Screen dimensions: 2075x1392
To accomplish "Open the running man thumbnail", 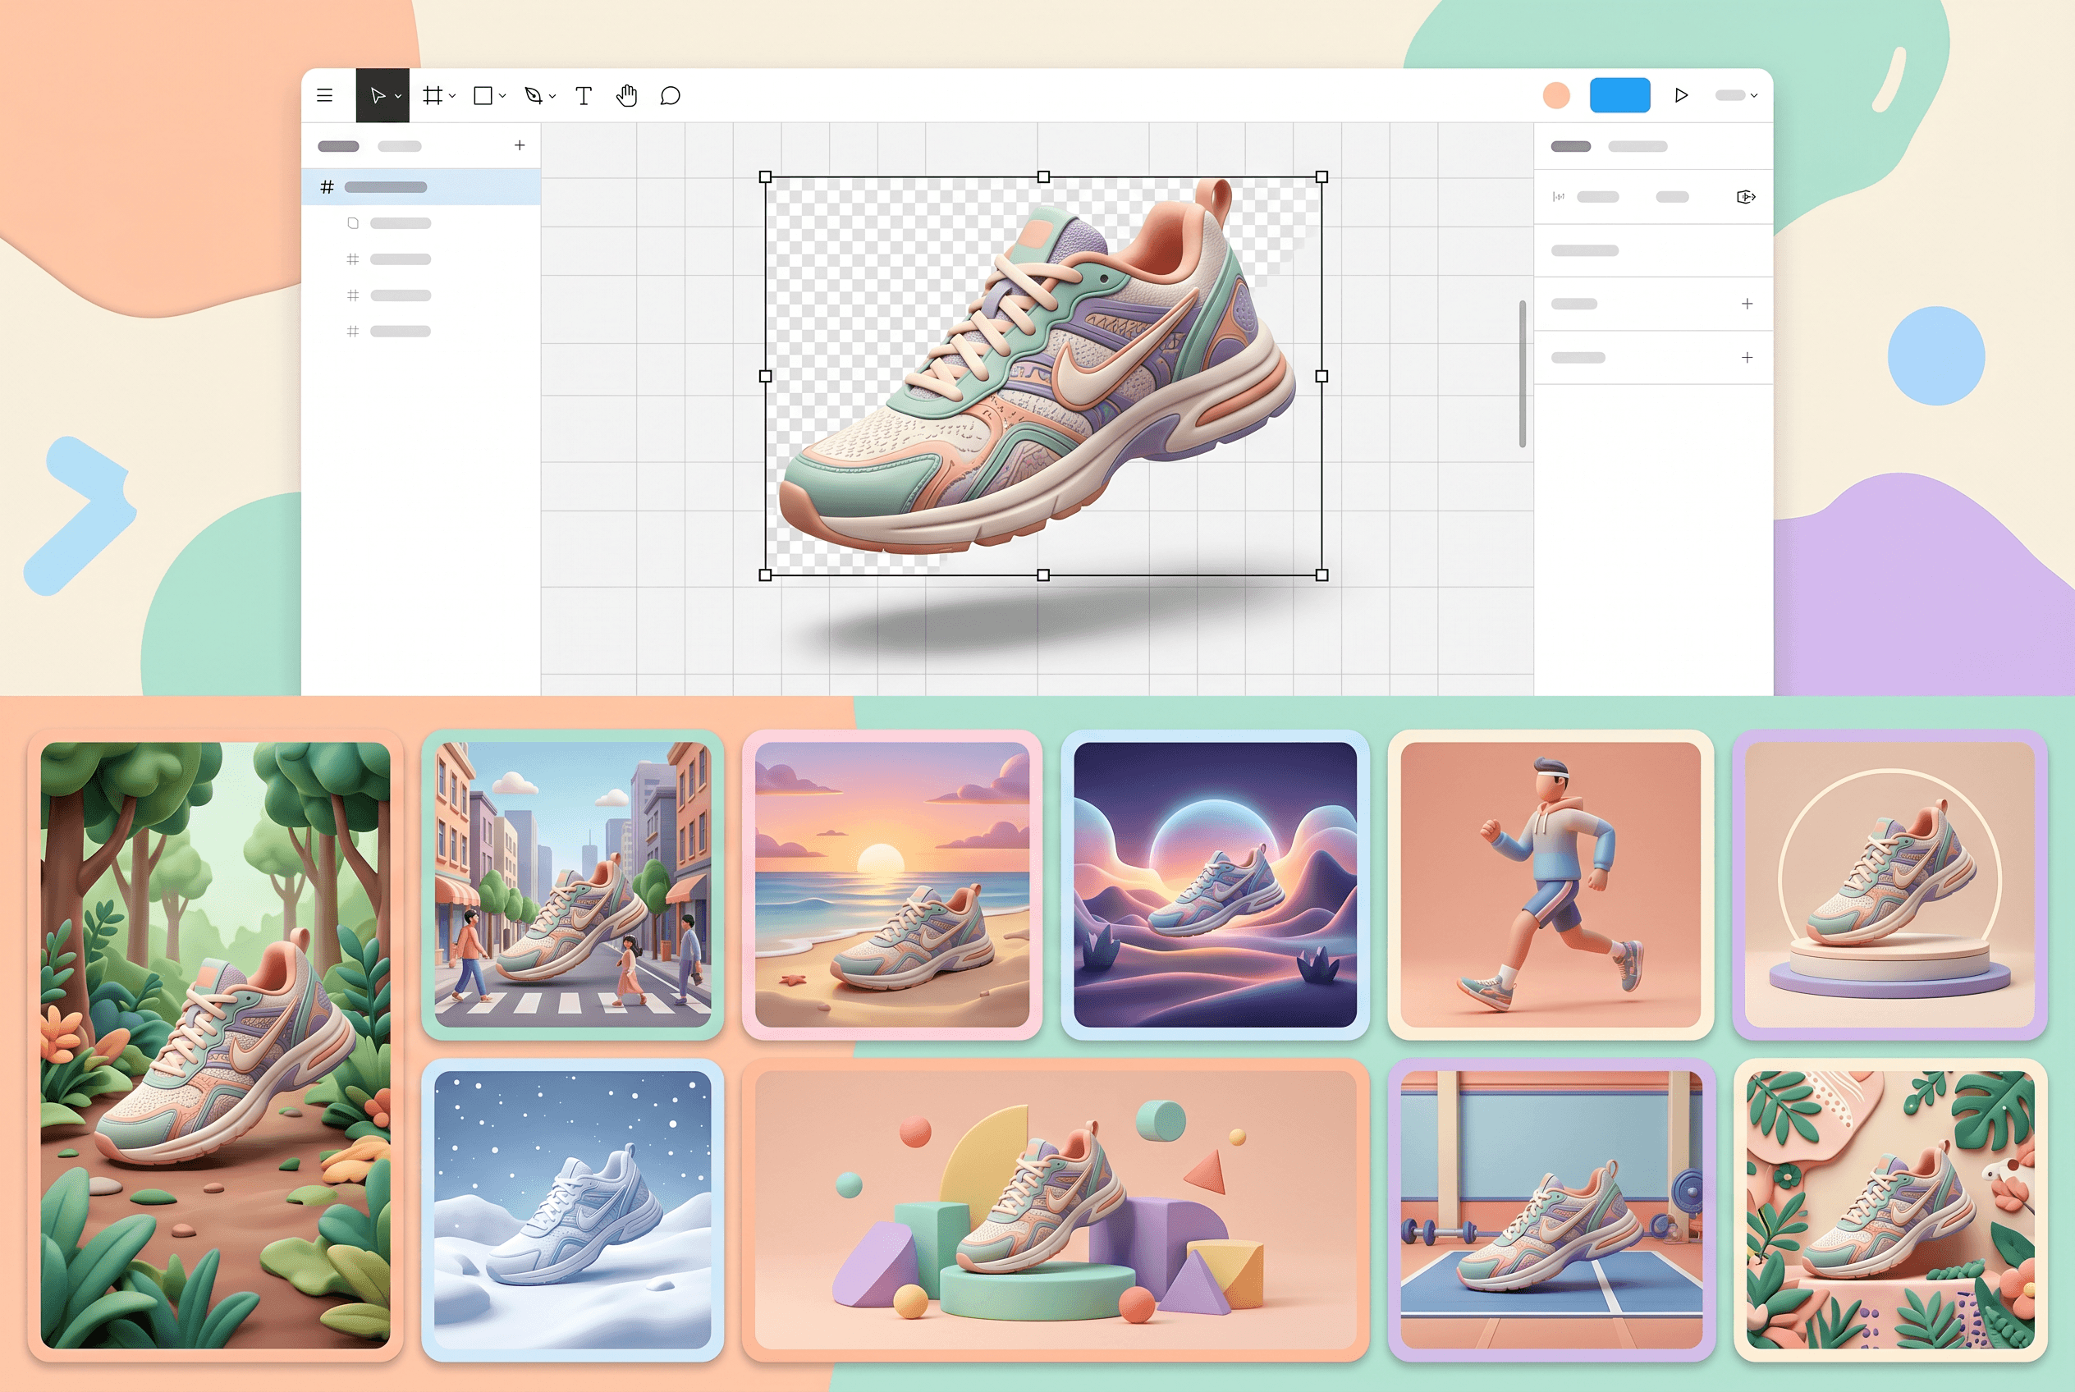I will pos(1551,884).
